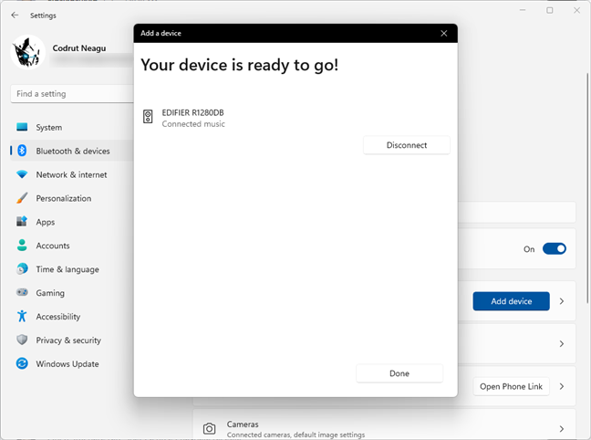Click Done in the dialog
Viewport: 591px width, 440px height.
(399, 373)
